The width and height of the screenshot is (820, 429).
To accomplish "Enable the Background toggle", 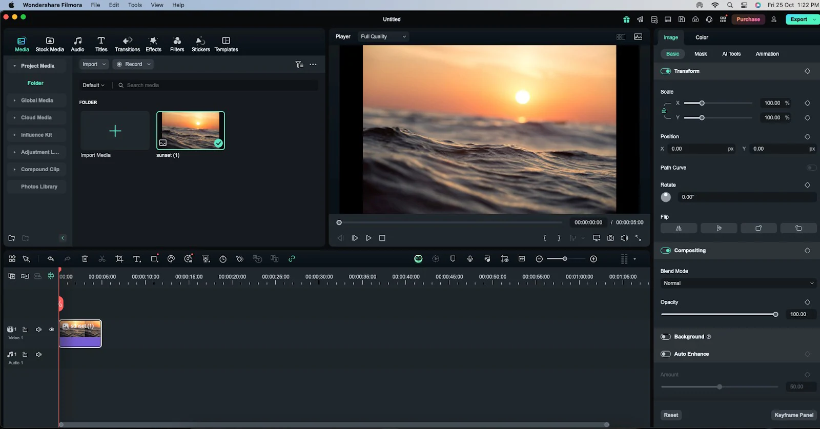I will 666,337.
